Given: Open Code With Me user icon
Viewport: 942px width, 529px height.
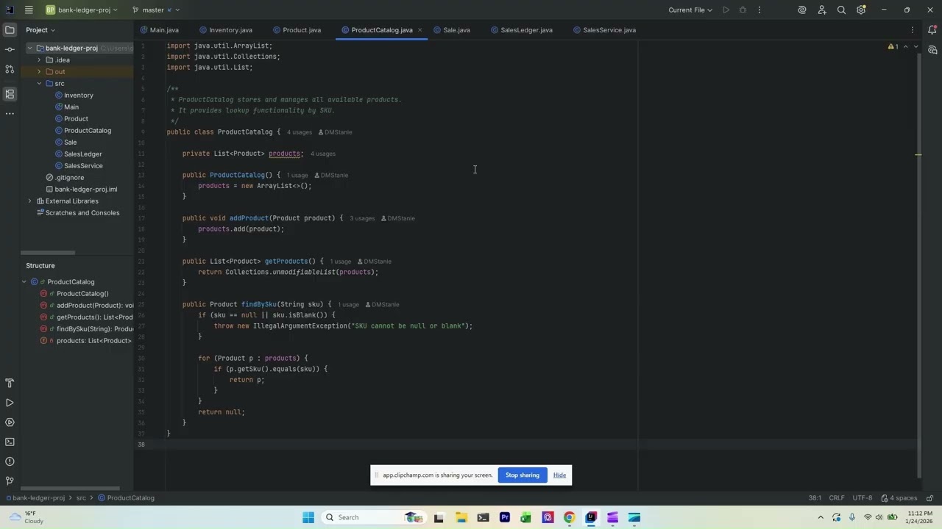Looking at the screenshot, I should click(822, 10).
